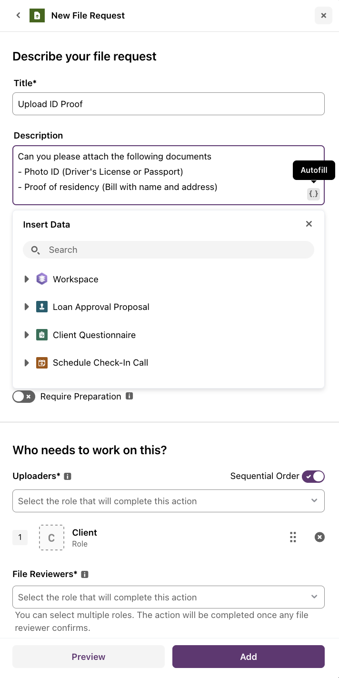
Task: Click the Schedule Check-In Call calendar icon
Action: (42, 363)
